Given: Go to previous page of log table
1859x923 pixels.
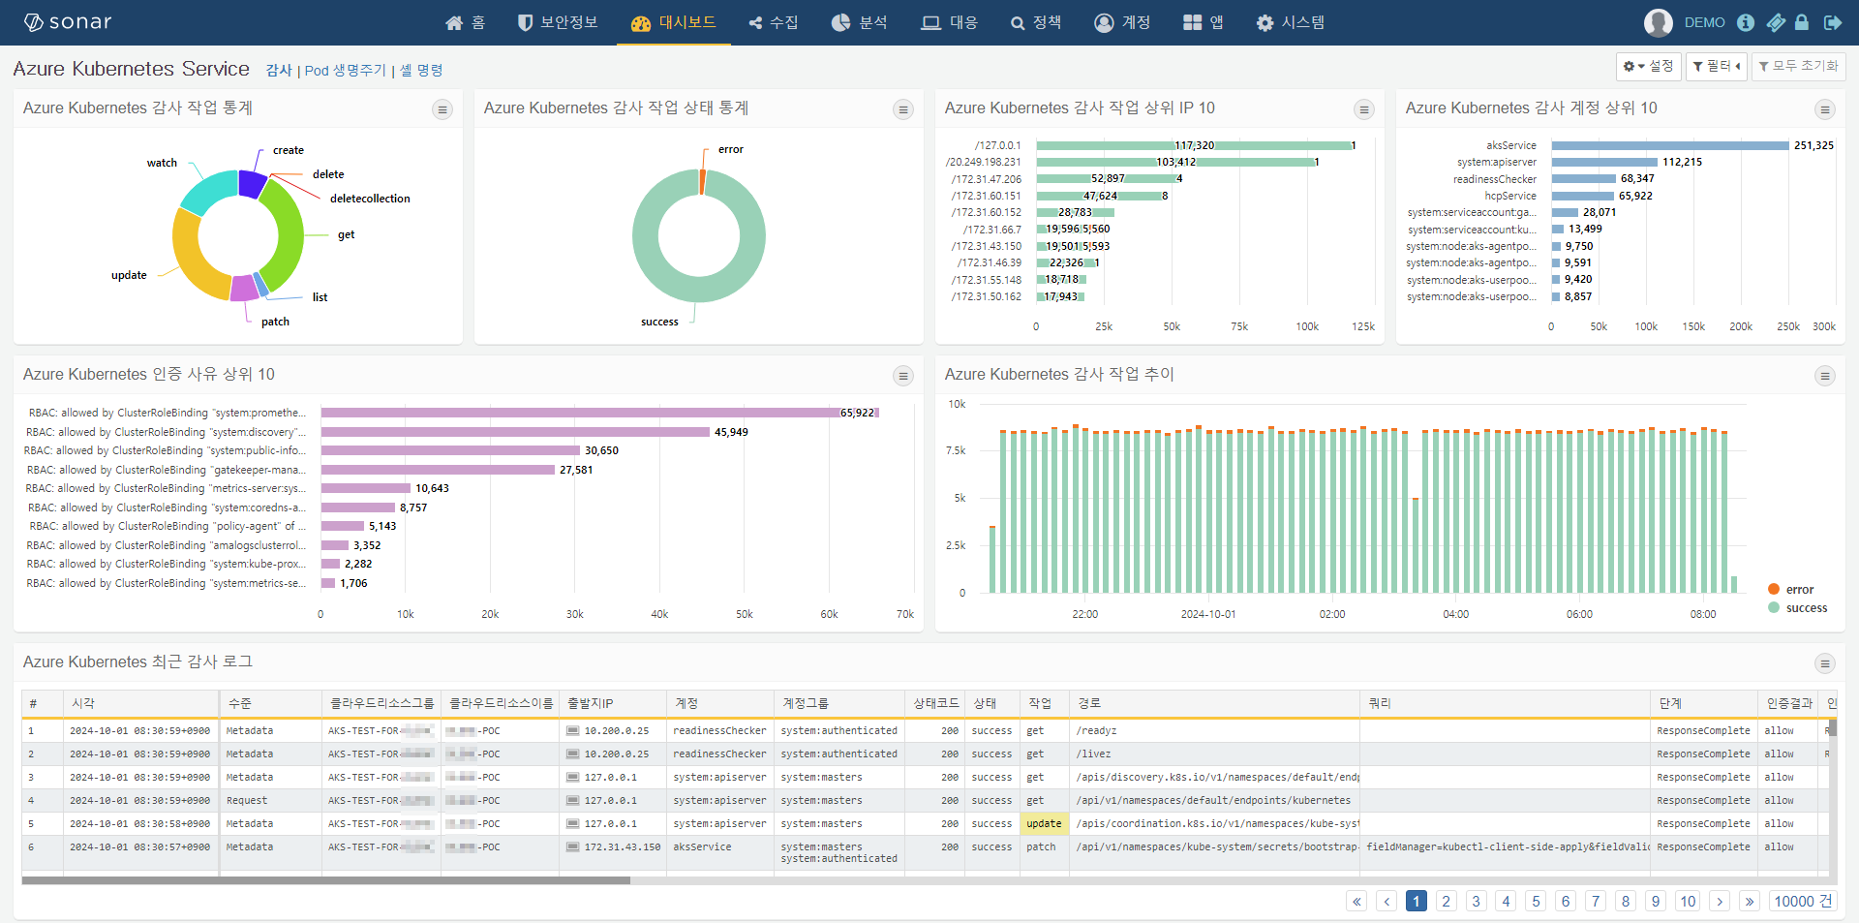Looking at the screenshot, I should [1387, 901].
